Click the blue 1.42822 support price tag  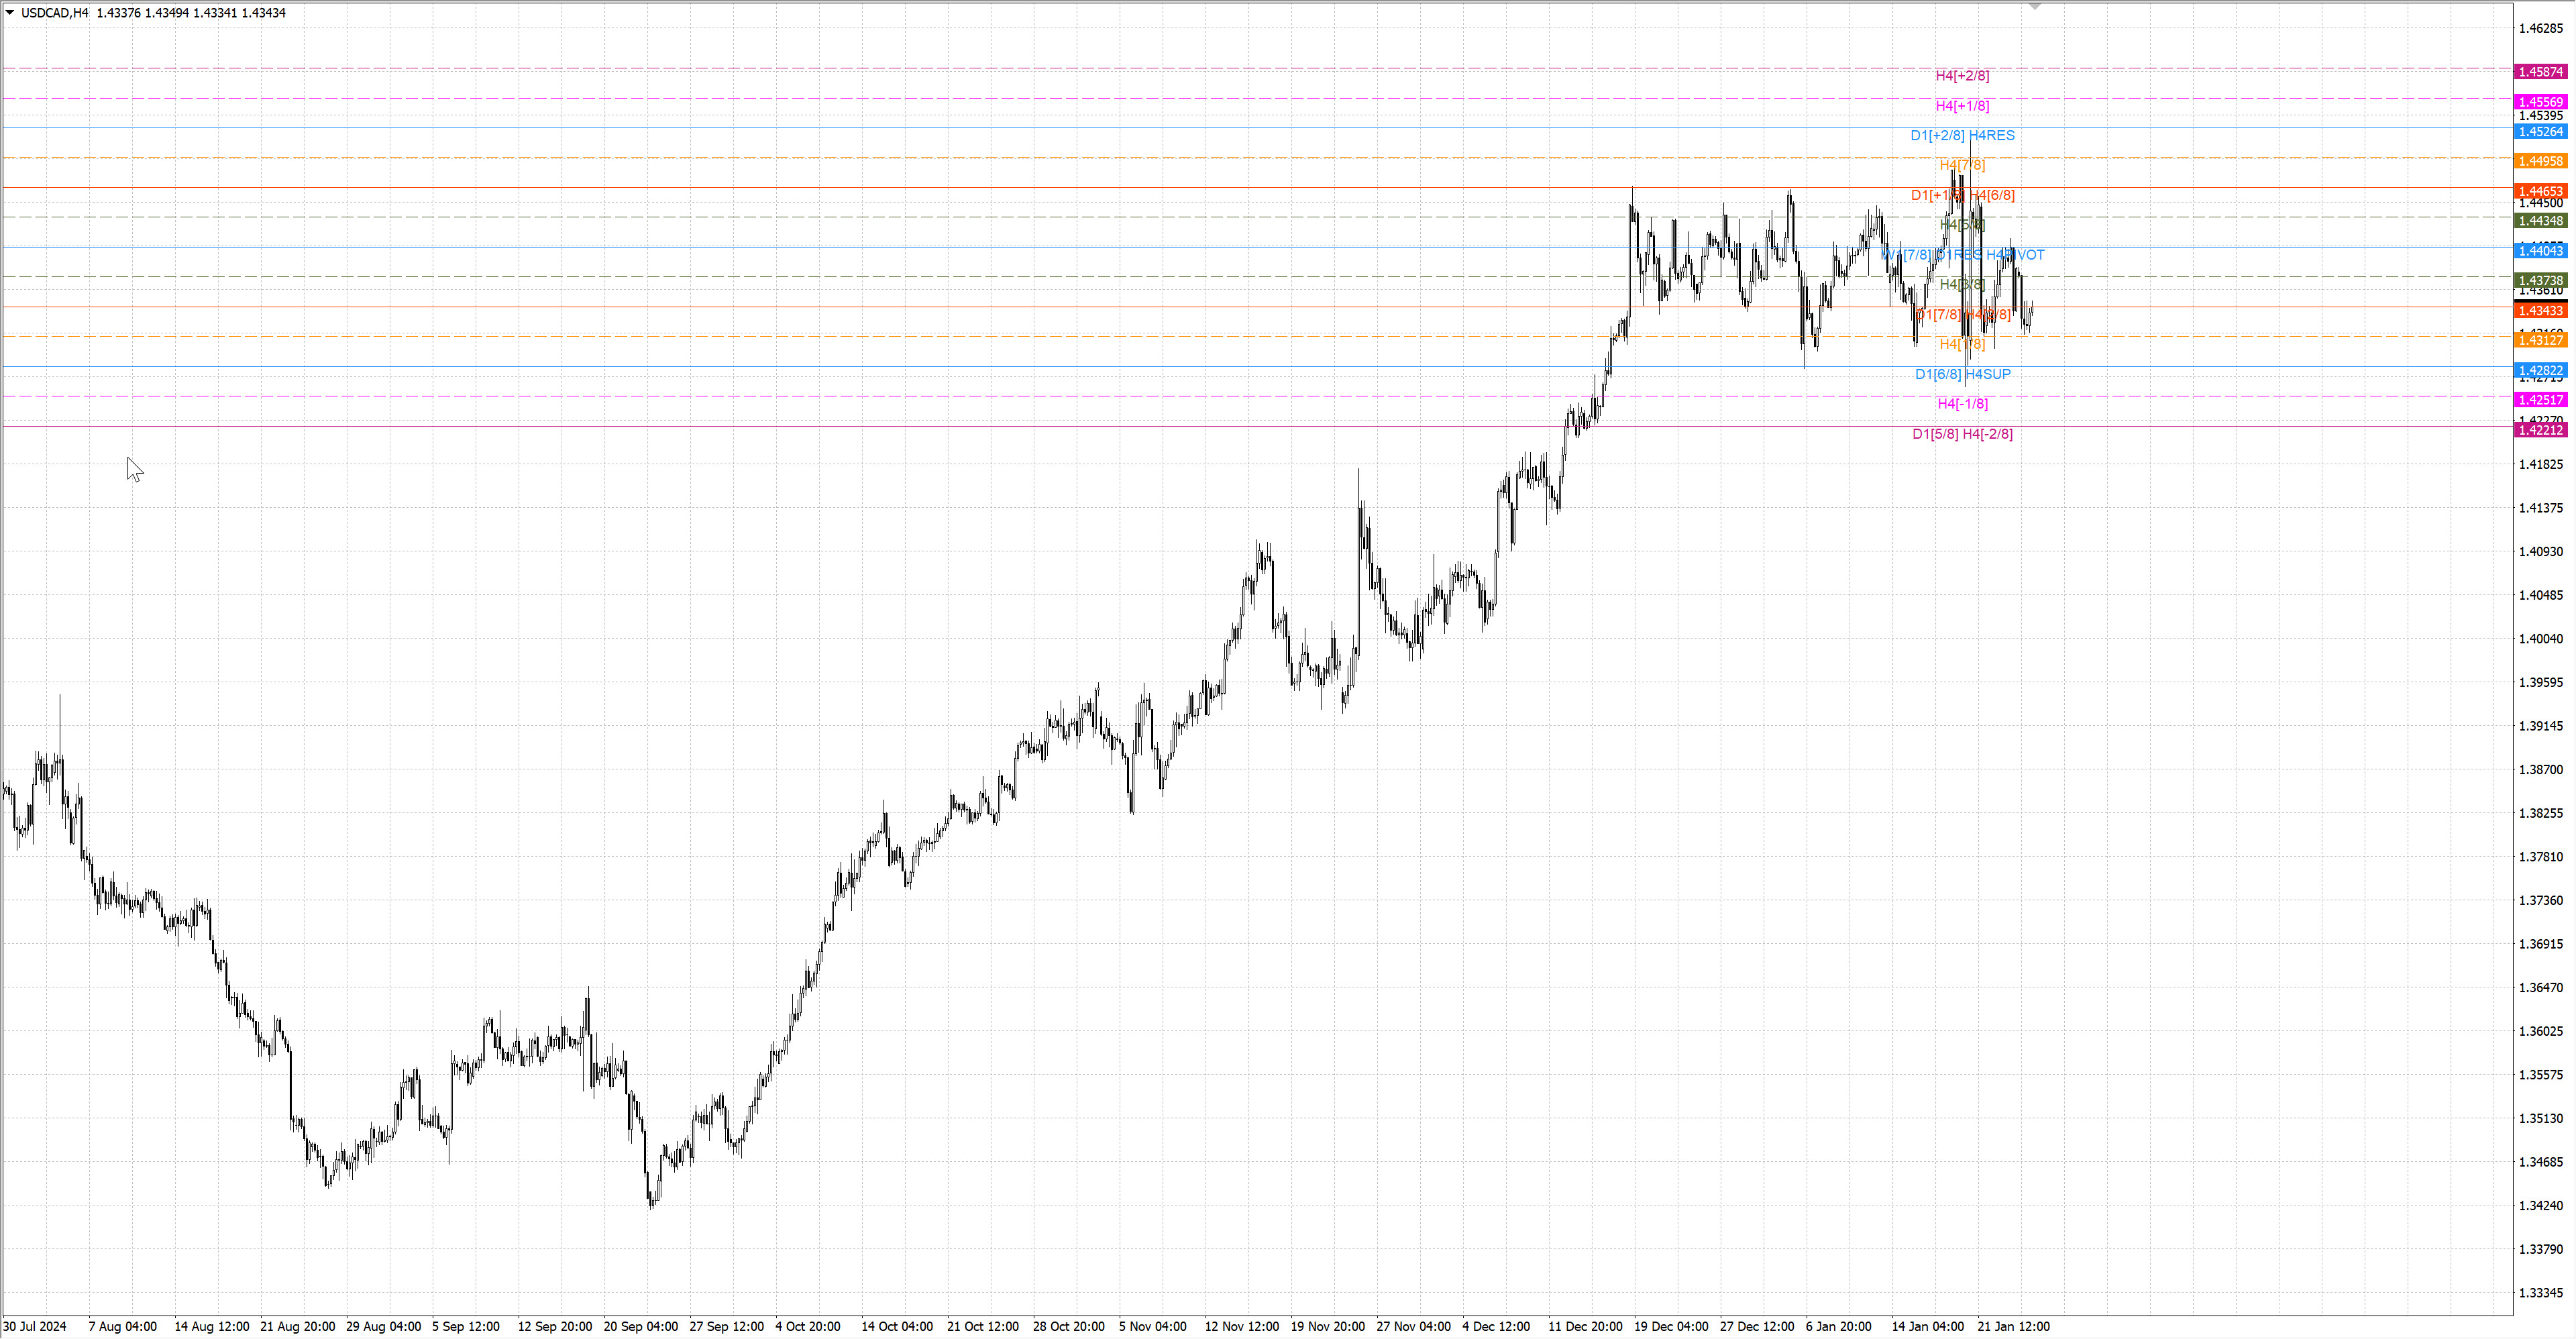pos(2540,371)
